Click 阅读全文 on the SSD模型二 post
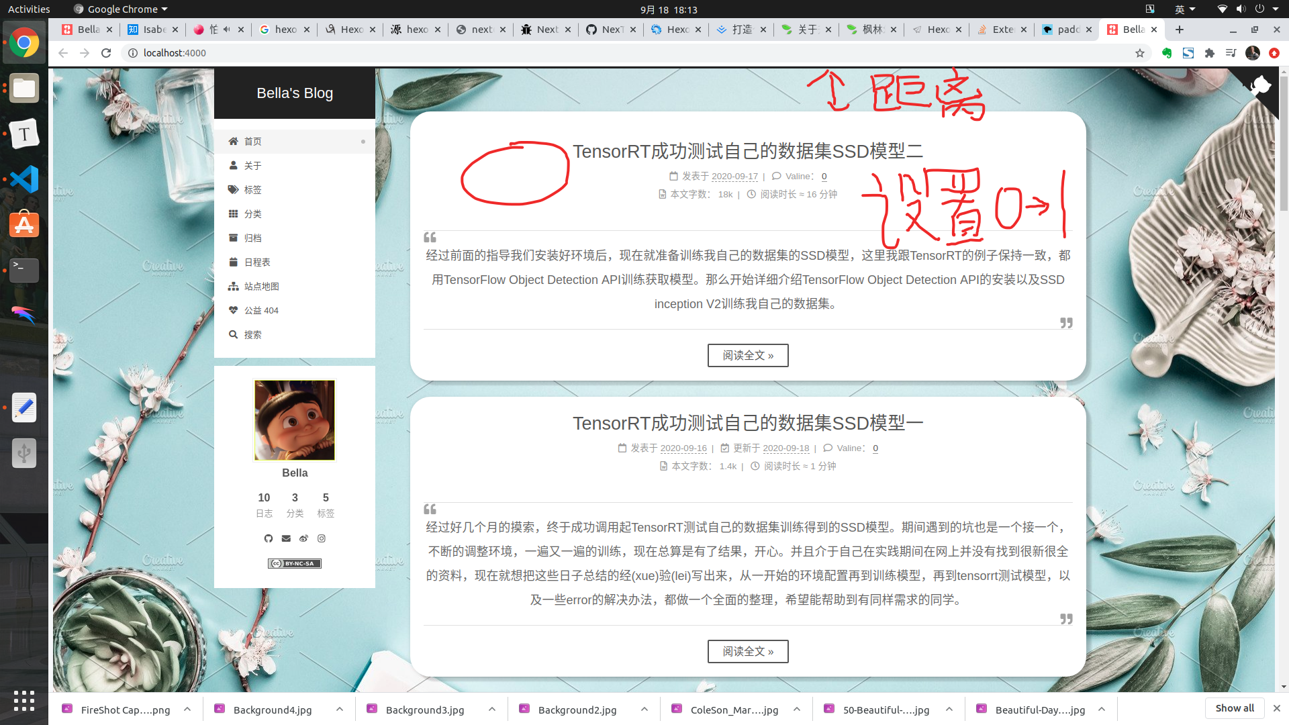This screenshot has width=1289, height=725. point(748,355)
